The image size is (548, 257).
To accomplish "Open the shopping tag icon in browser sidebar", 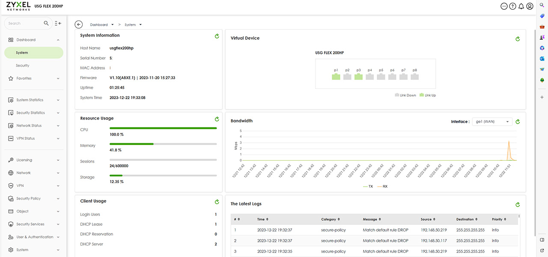I will point(542,16).
